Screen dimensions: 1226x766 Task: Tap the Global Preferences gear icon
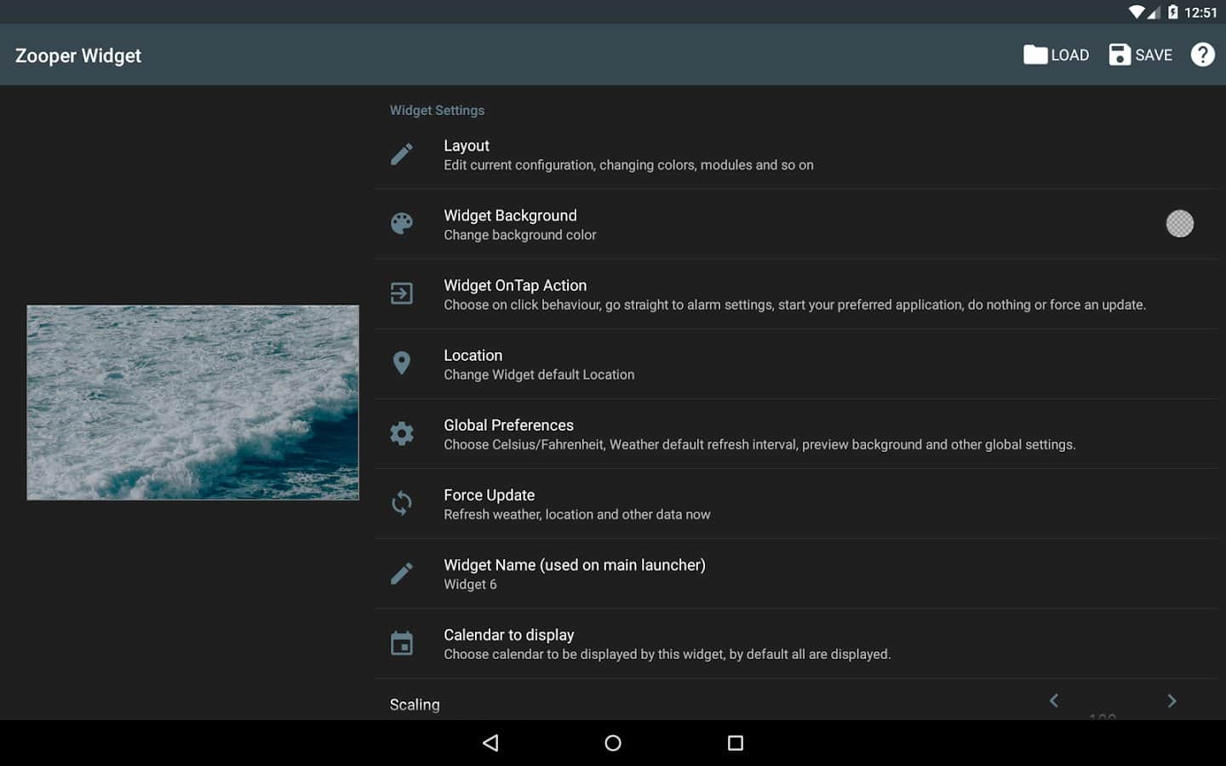401,433
